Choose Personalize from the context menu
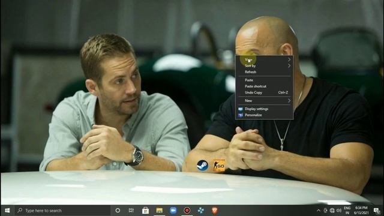This screenshot has width=384, height=216. [x=264, y=115]
